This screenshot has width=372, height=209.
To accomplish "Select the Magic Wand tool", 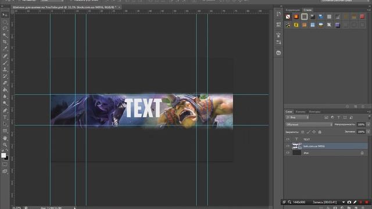I will click(x=5, y=35).
